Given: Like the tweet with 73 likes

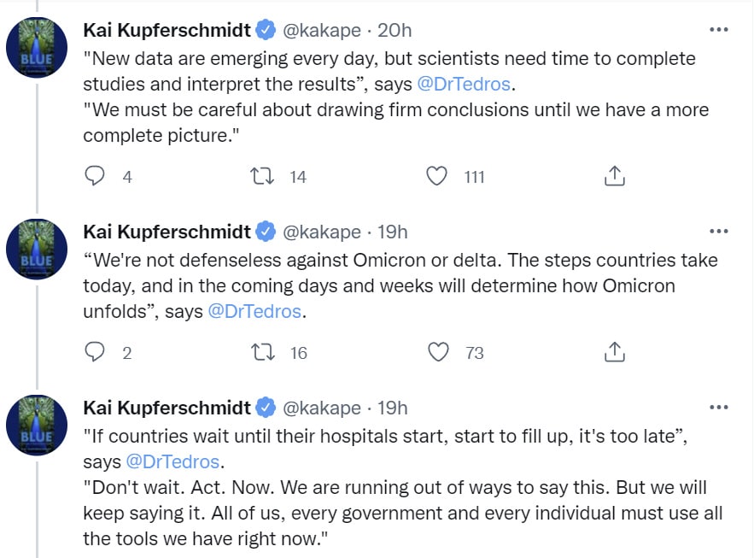Looking at the screenshot, I should point(438,352).
